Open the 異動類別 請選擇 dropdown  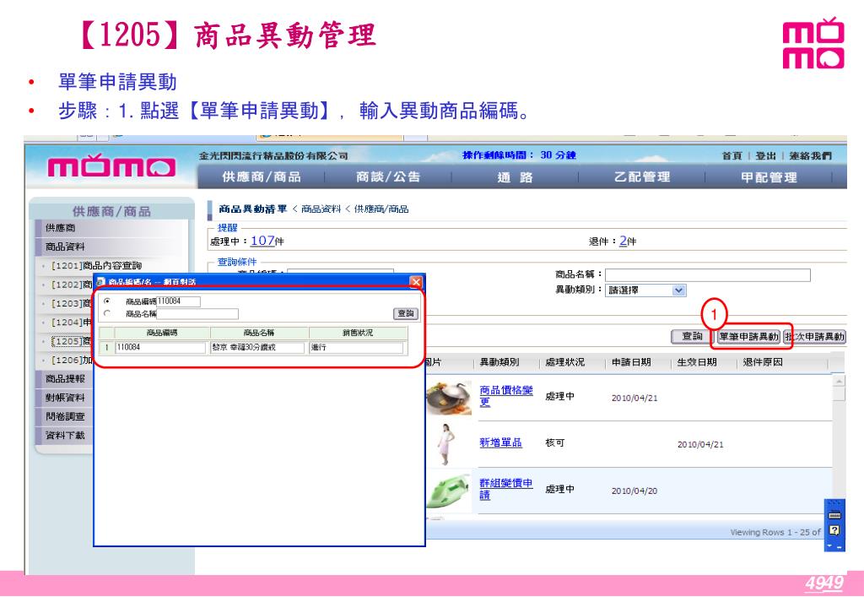[645, 290]
